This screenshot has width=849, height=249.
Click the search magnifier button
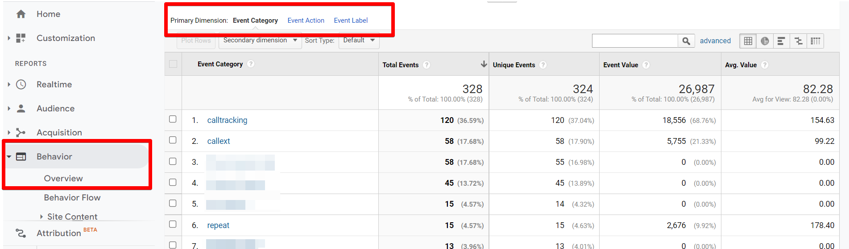(x=686, y=41)
